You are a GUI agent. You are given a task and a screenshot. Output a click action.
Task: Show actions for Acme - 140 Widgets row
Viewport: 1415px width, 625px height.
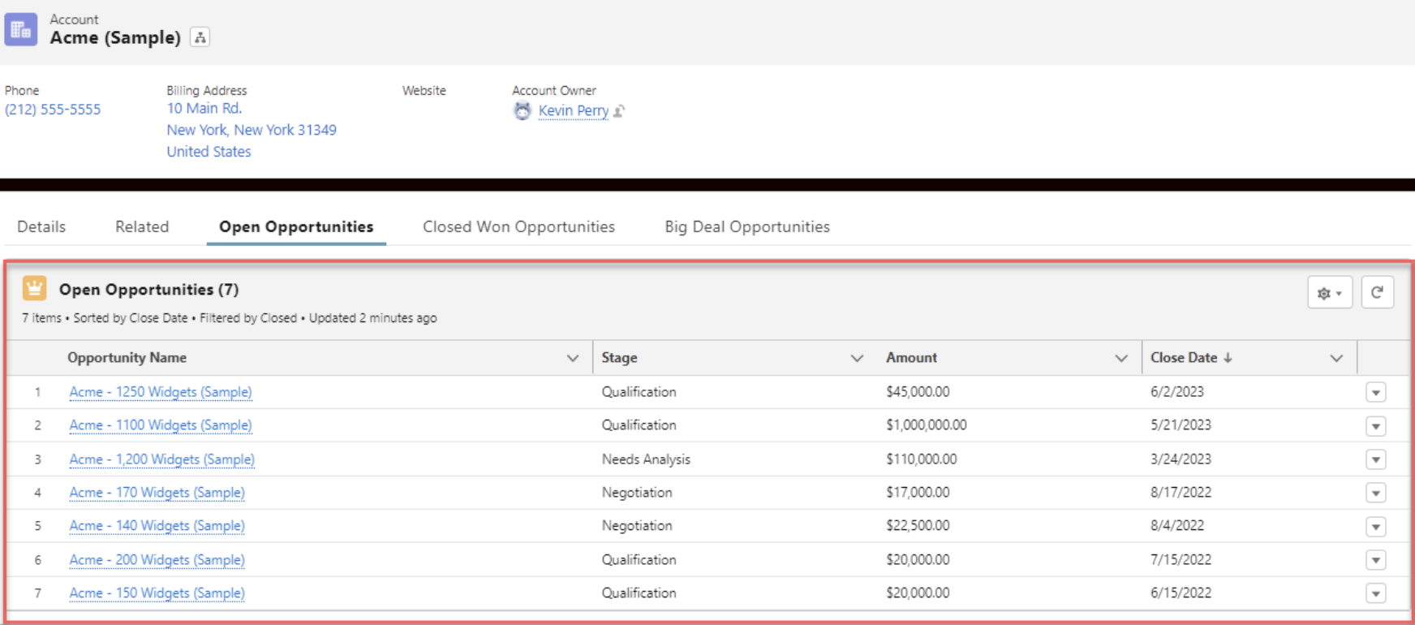point(1375,527)
